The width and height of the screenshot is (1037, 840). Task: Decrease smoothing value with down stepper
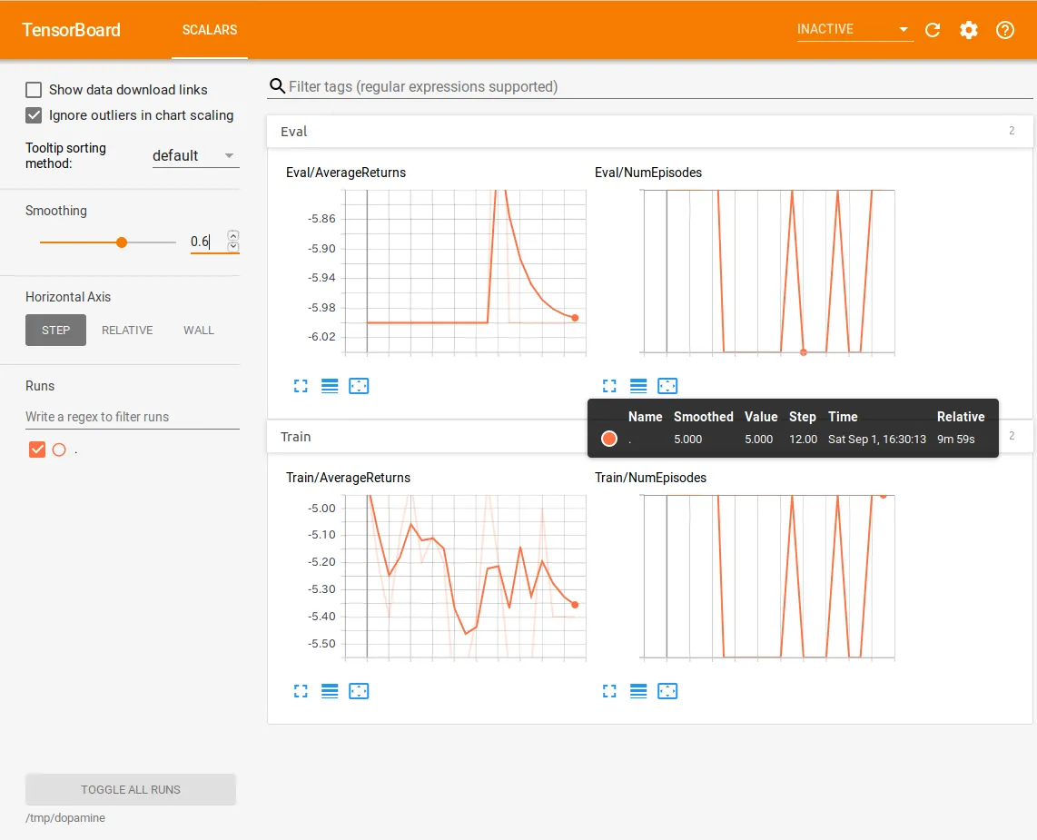click(232, 247)
